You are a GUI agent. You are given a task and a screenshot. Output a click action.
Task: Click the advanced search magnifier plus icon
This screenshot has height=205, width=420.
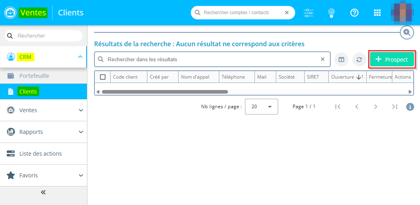point(407,32)
